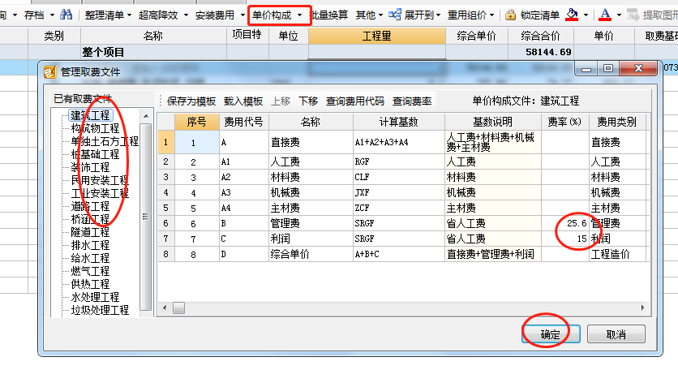The width and height of the screenshot is (678, 370).
Task: Select 排水工程 tree item
Action: pos(90,245)
